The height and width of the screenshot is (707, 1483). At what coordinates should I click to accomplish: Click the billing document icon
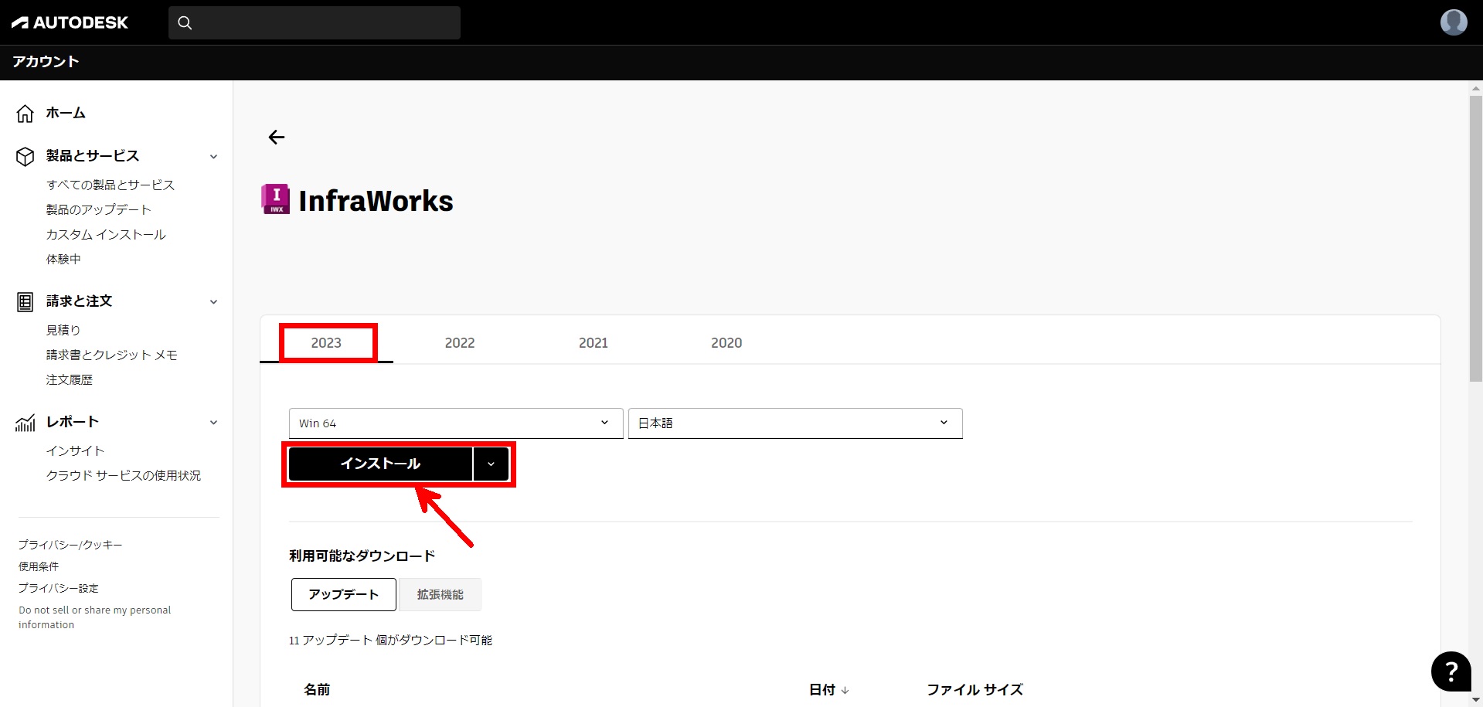(26, 302)
